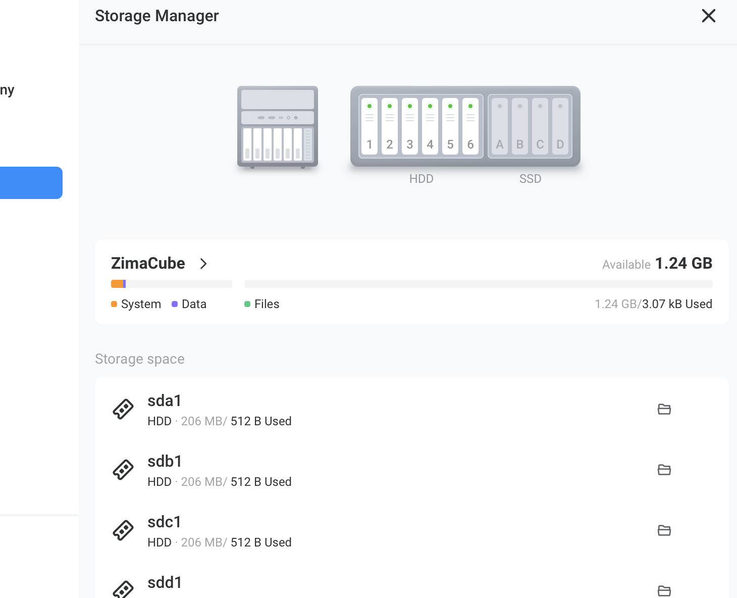
Task: Click the ZimaCube device illustration
Action: [278, 127]
